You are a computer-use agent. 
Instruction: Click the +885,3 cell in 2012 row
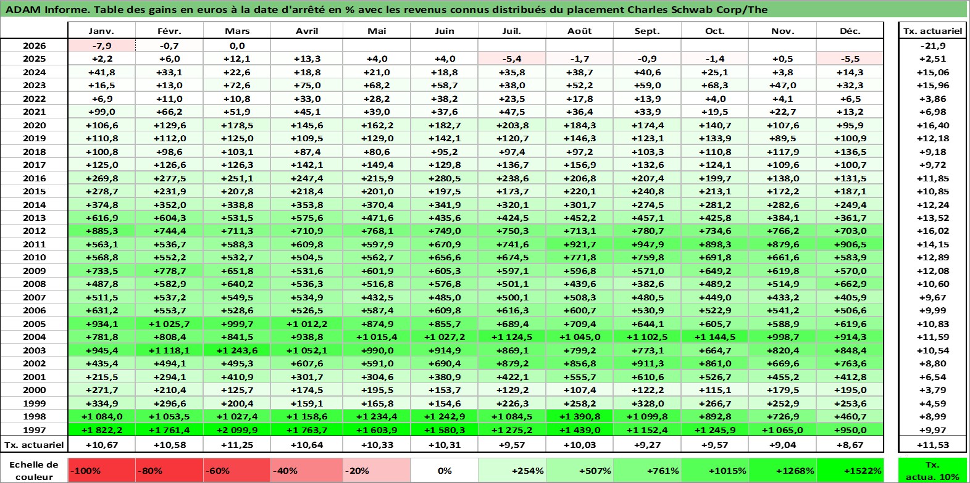[101, 231]
